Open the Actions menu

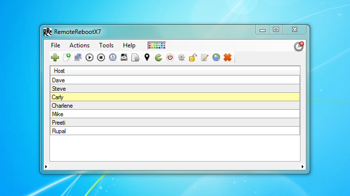[79, 45]
